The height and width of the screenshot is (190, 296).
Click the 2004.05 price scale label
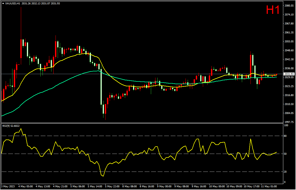pos(289,113)
